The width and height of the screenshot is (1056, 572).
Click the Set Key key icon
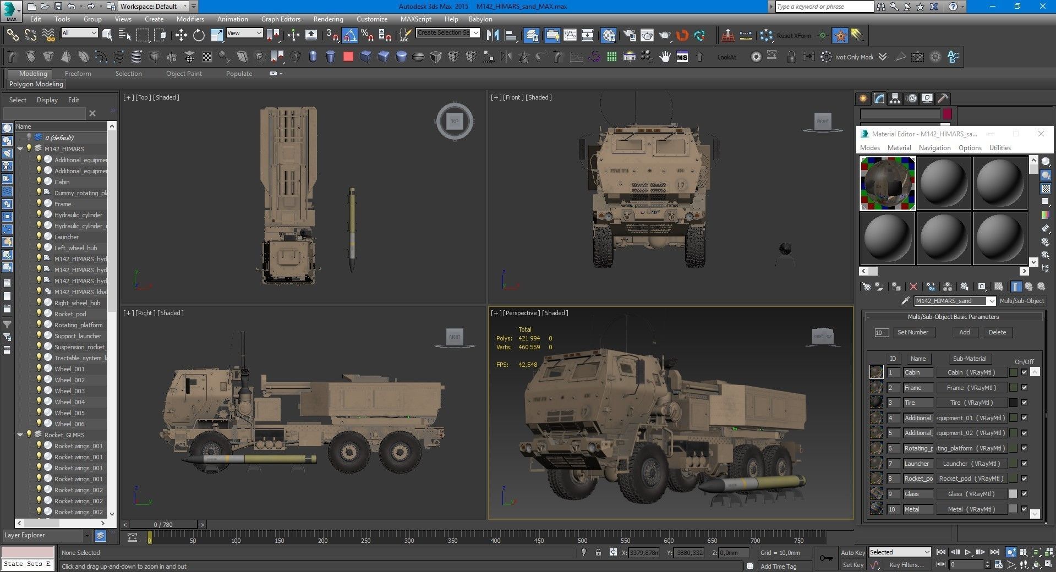click(x=826, y=558)
